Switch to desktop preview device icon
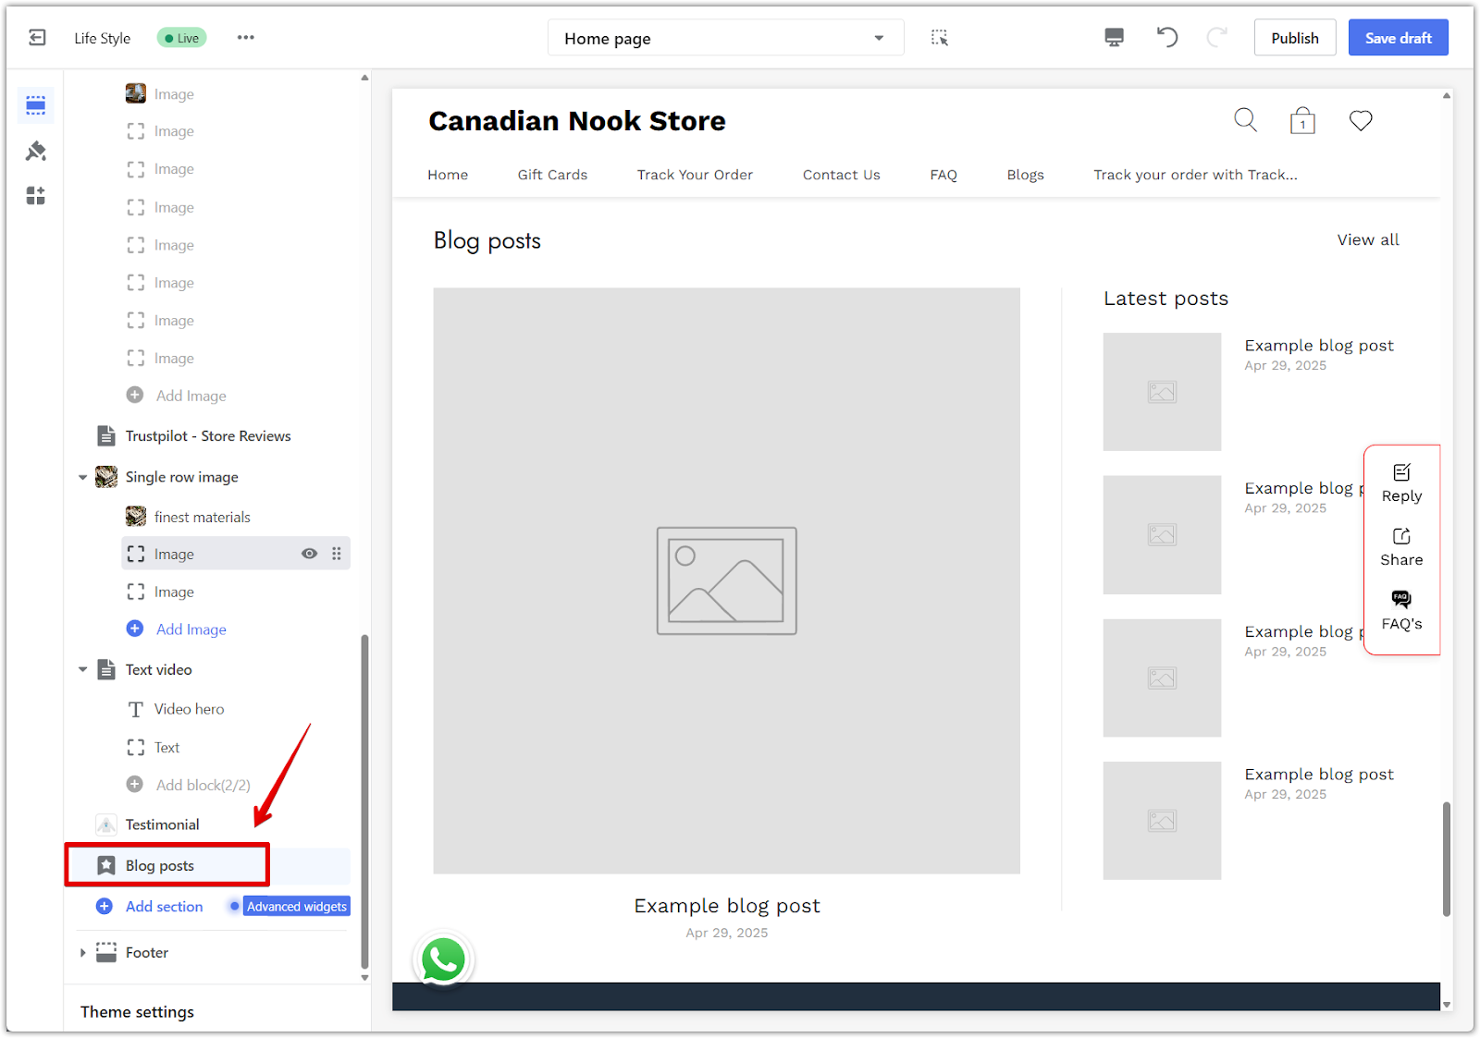Viewport: 1480px width, 1038px height. pos(1114,38)
